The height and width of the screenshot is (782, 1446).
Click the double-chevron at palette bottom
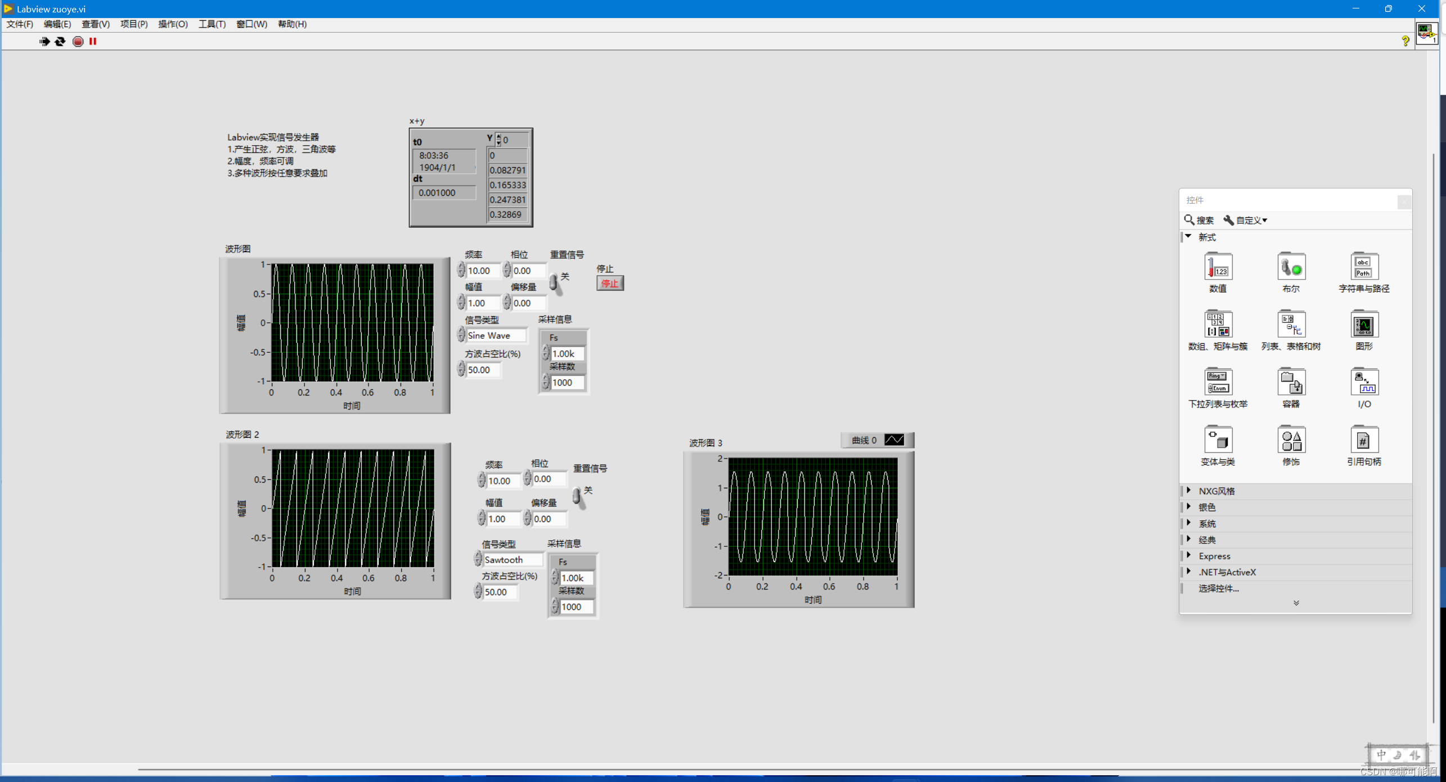(x=1296, y=603)
